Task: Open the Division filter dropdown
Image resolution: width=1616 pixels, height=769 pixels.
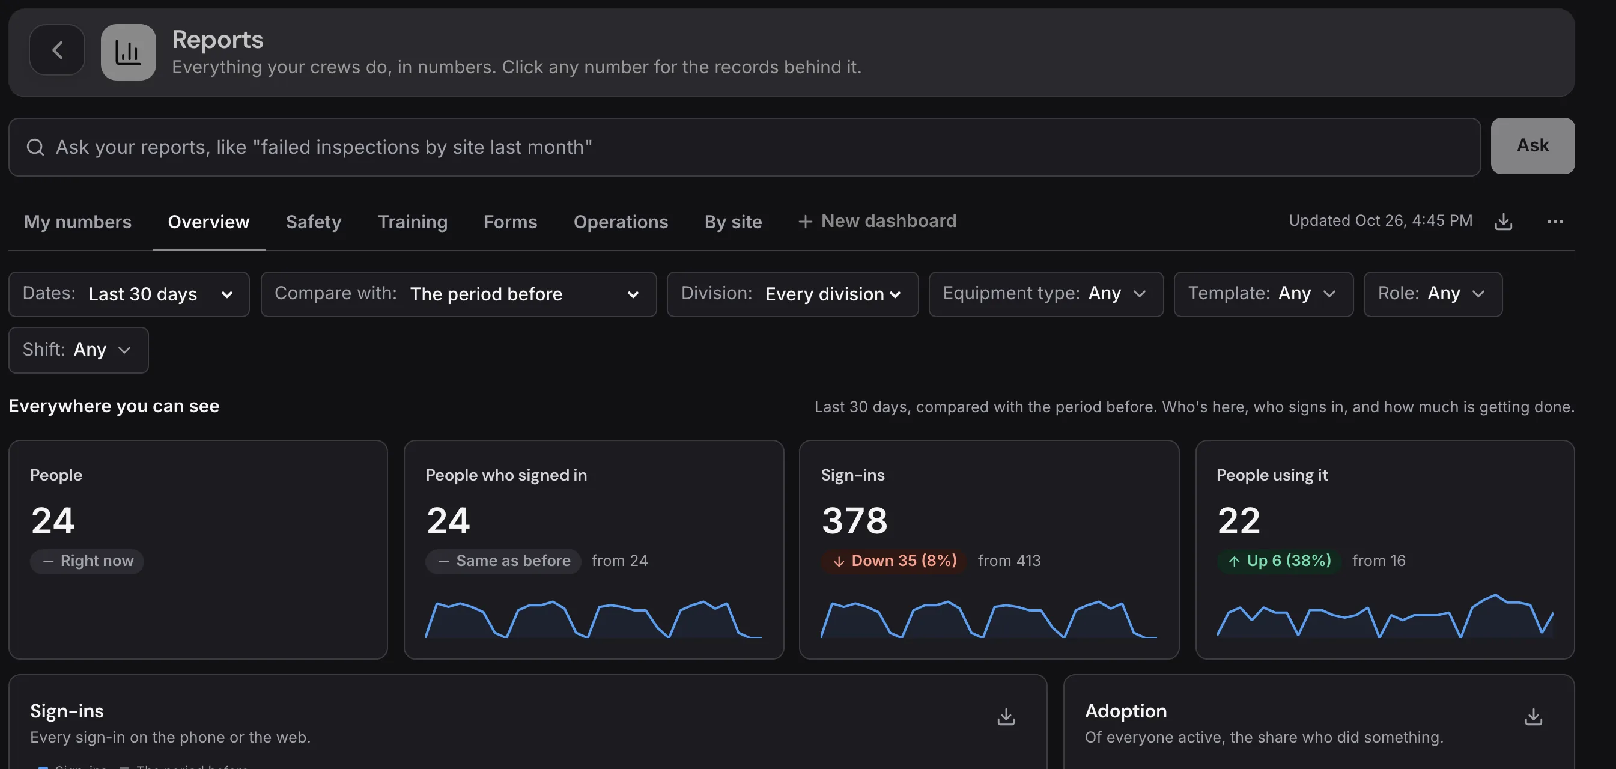Action: pos(793,294)
